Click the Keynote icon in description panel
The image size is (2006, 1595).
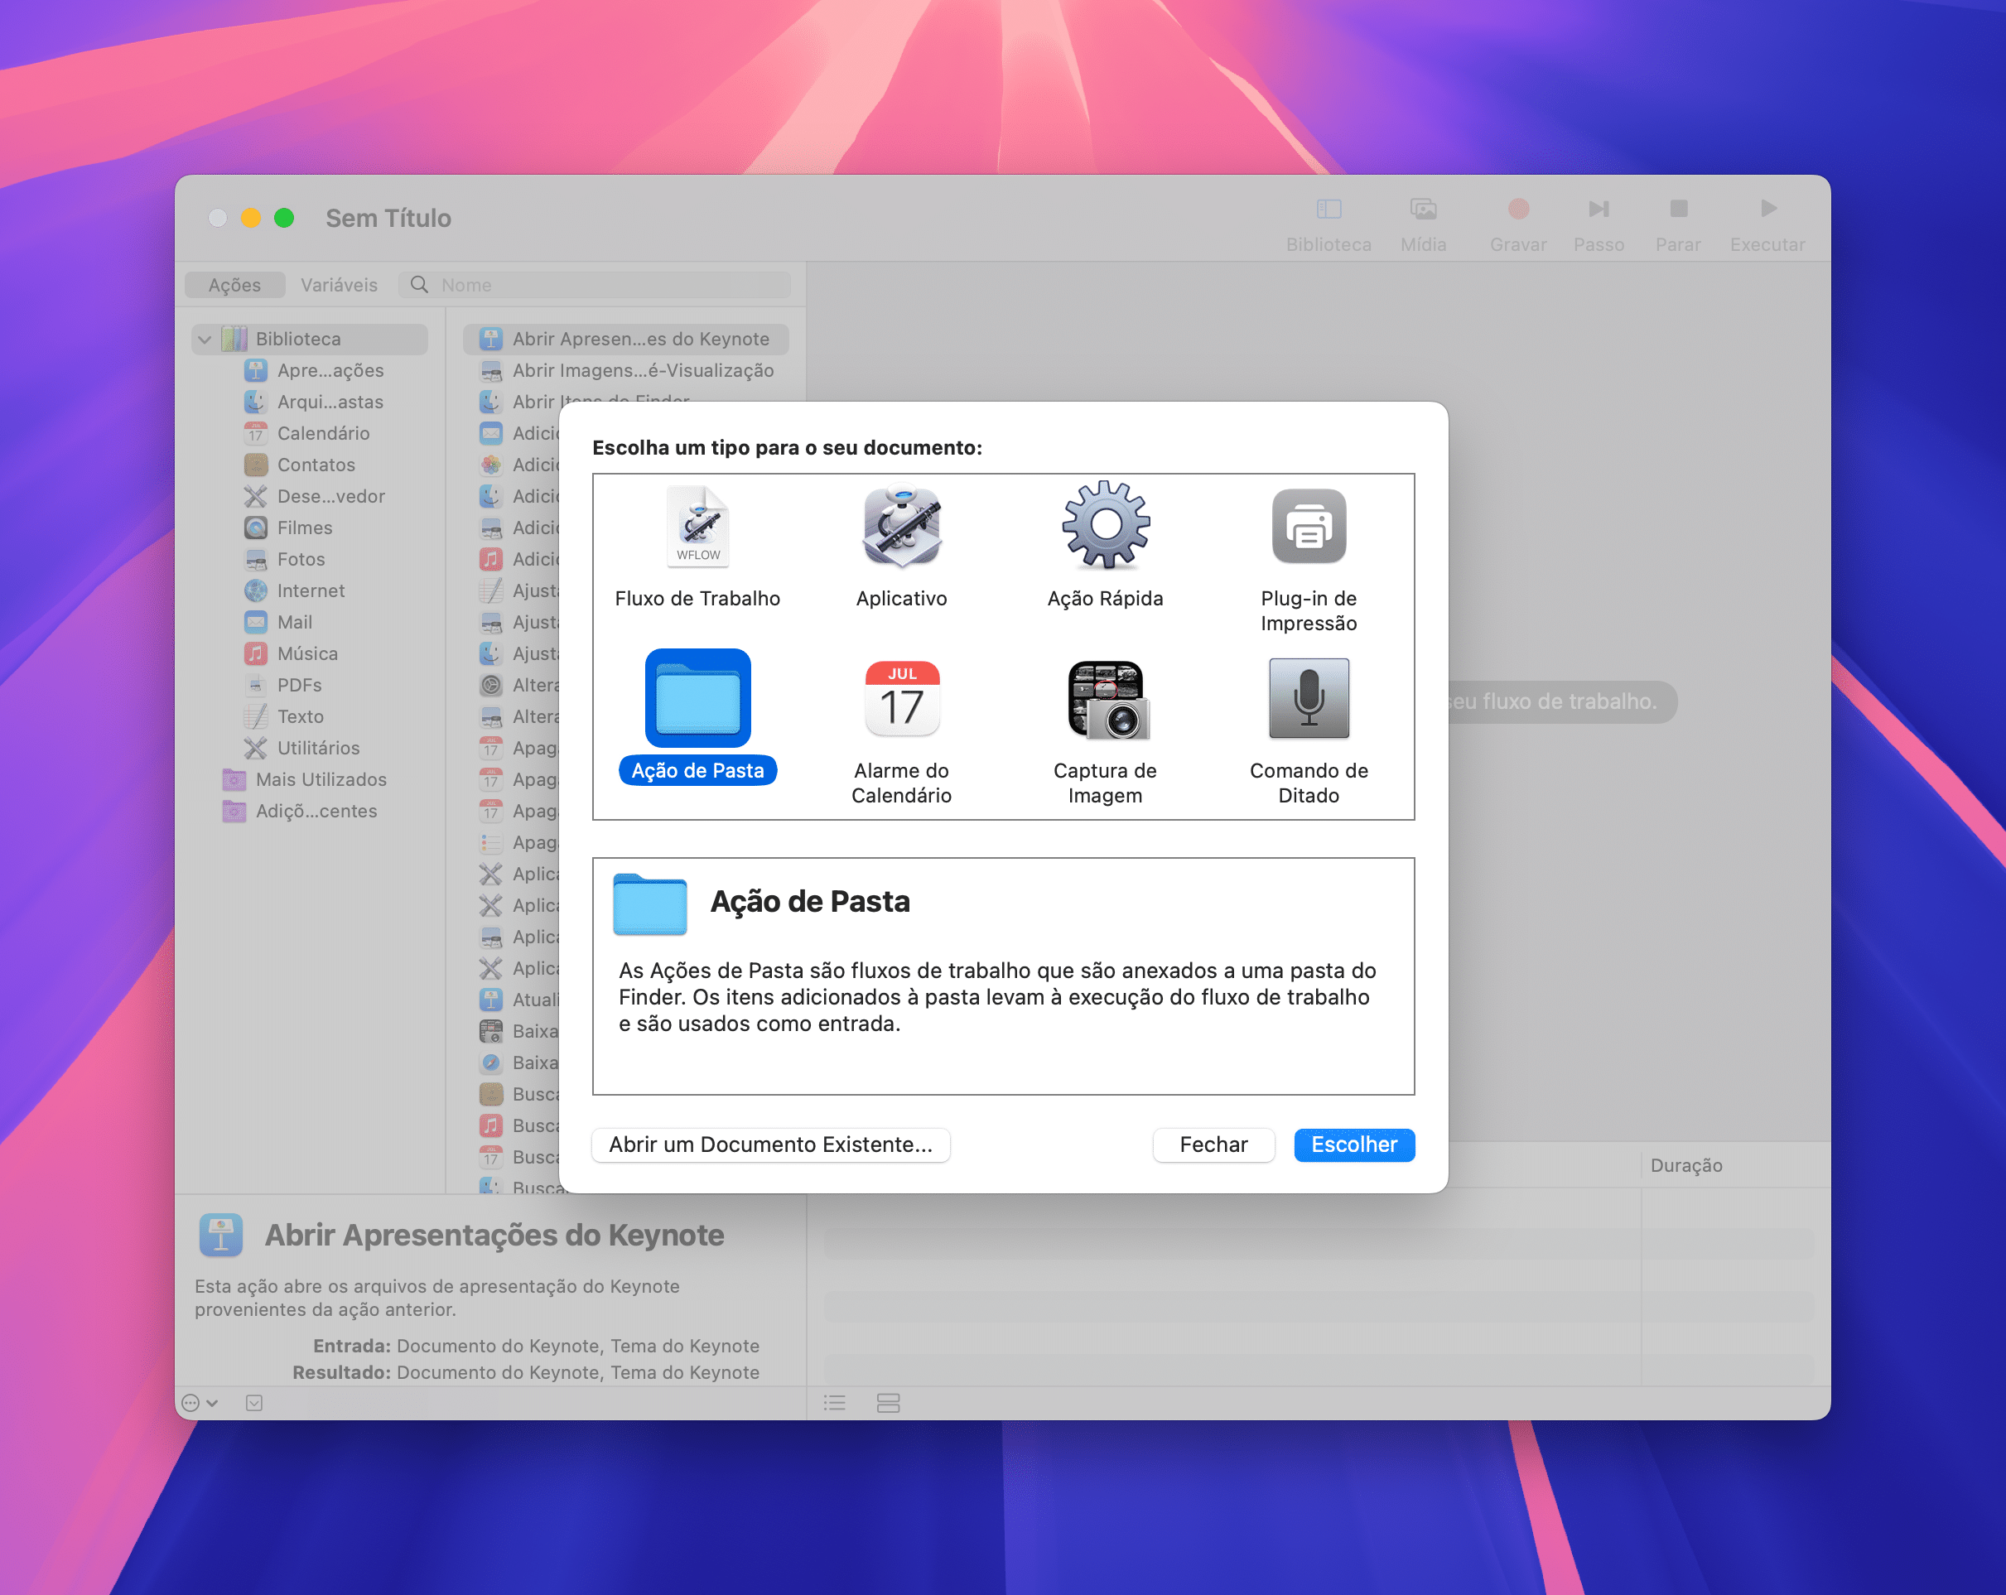(220, 1236)
